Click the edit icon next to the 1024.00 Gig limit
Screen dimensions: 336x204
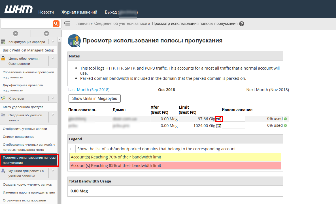218,125
